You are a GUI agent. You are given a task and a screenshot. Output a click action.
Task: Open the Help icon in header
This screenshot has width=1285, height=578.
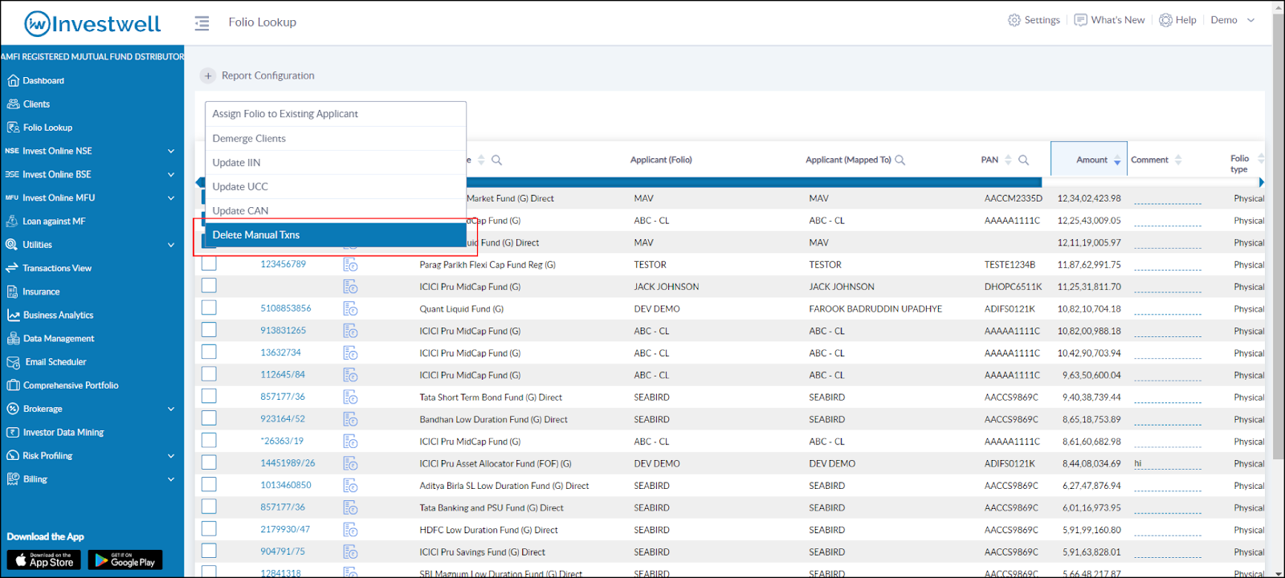pos(1165,20)
